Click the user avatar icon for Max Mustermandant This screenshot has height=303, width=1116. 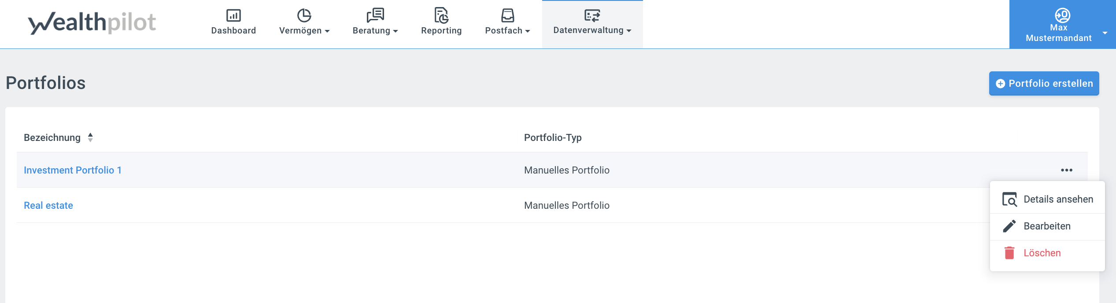click(x=1062, y=15)
